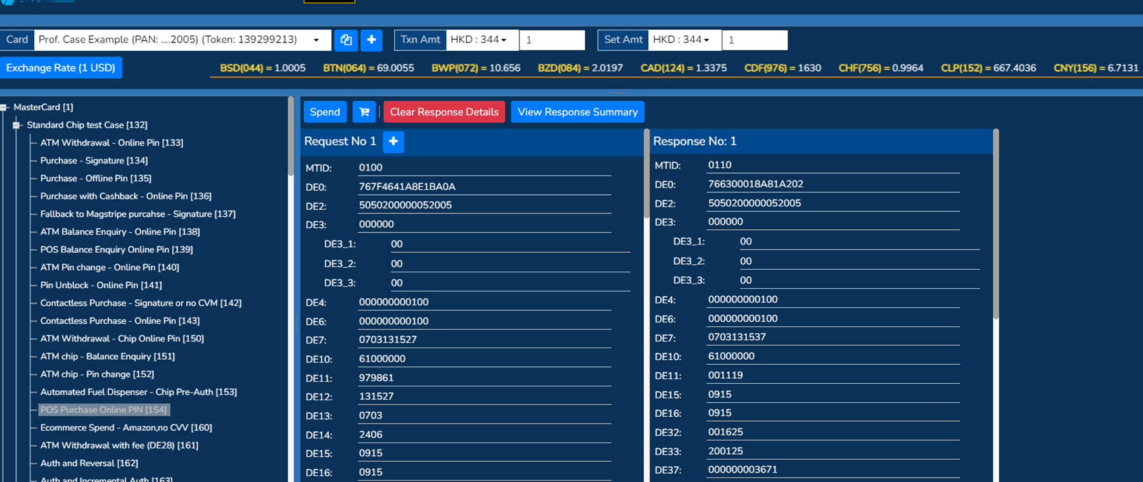This screenshot has width=1143, height=482.
Task: Select Purchase - Signature [134]
Action: point(94,161)
